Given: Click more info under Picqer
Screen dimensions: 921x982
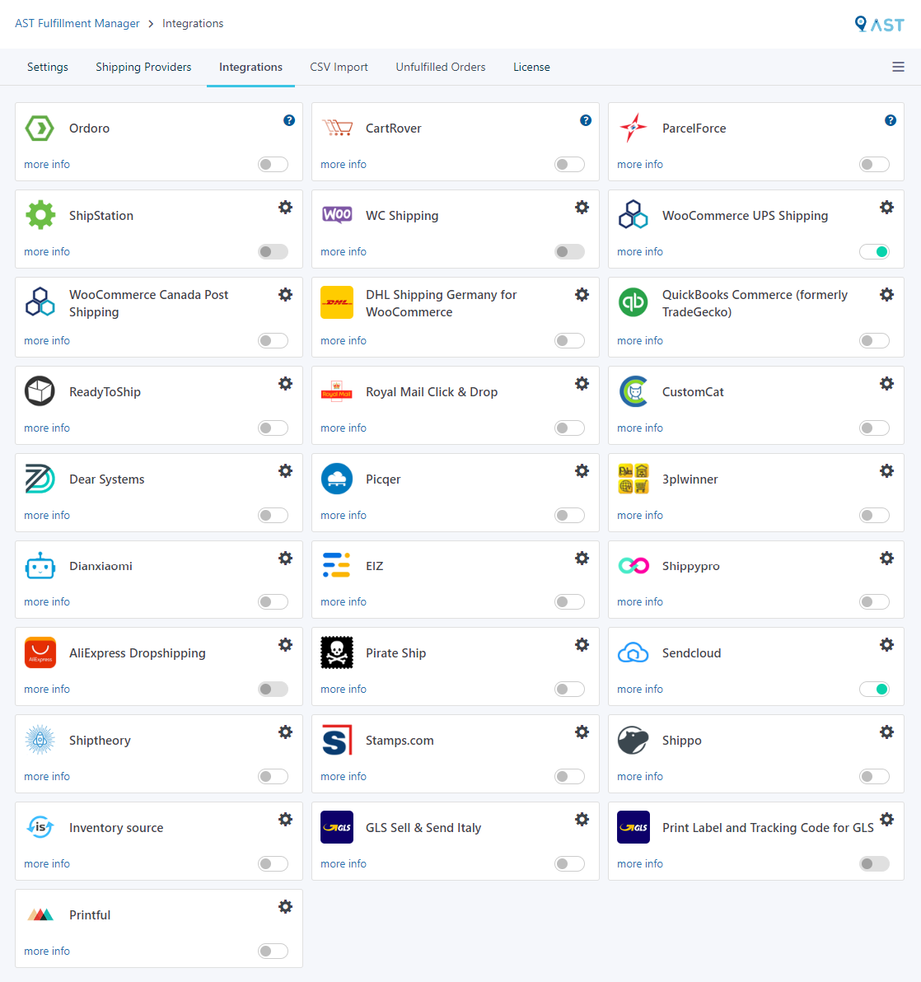Looking at the screenshot, I should coord(343,515).
